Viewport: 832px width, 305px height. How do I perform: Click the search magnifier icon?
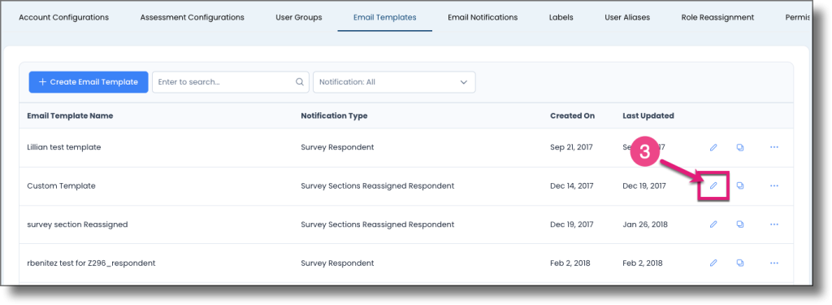[x=299, y=82]
